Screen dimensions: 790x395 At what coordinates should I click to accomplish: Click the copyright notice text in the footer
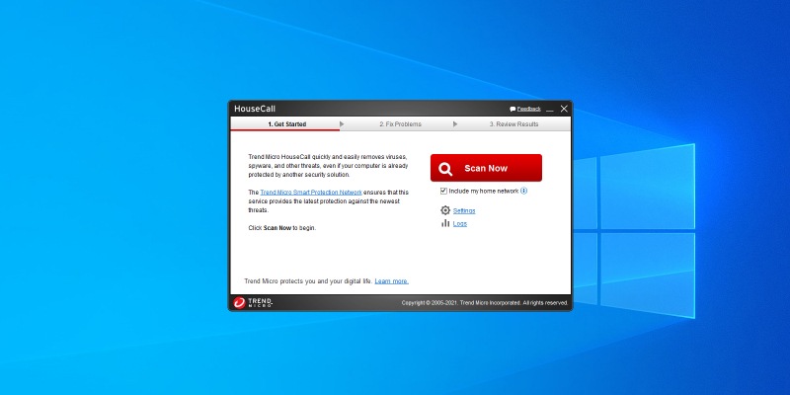(485, 303)
